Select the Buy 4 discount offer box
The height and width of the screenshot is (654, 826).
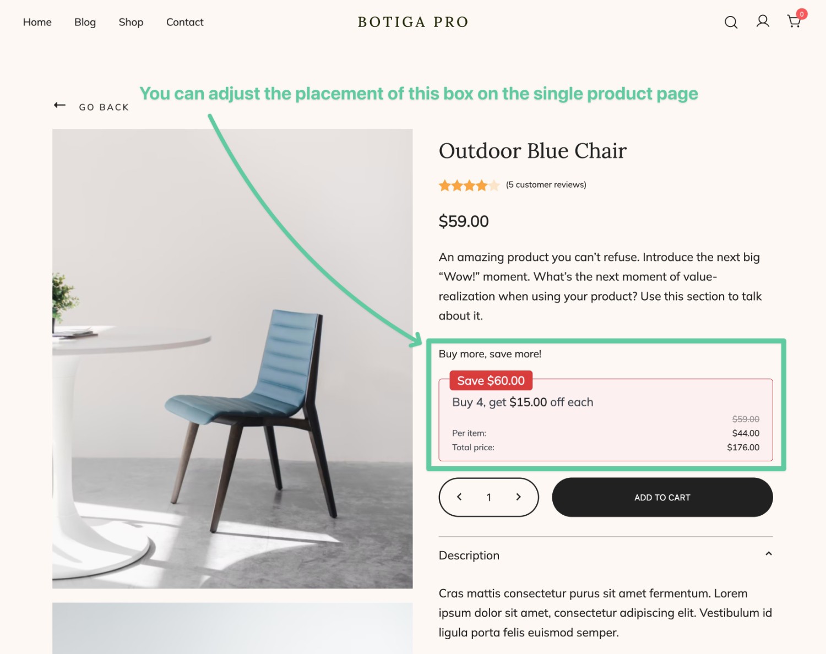(606, 419)
